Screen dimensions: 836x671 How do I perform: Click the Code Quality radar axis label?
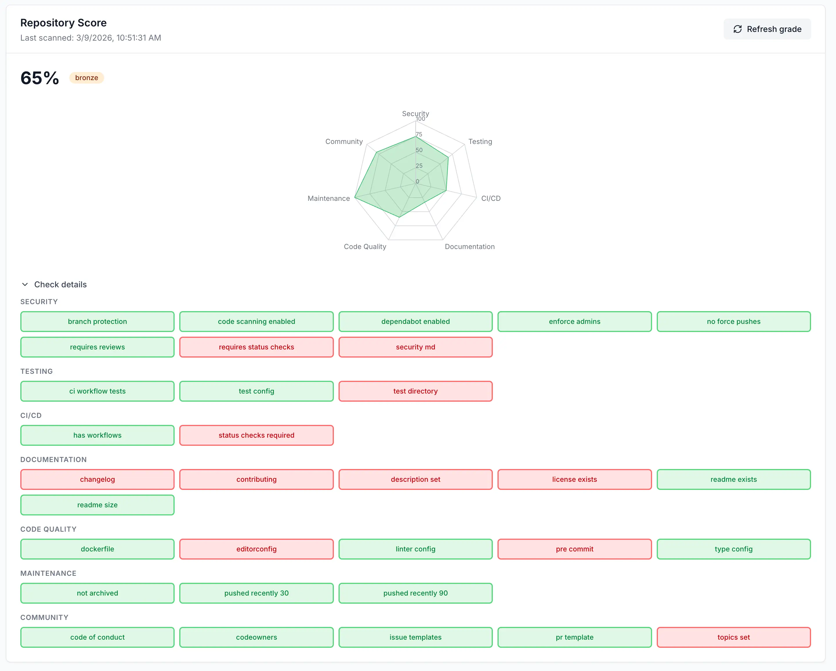pos(365,247)
